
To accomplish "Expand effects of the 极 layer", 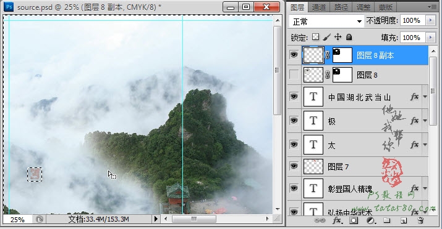I will (425, 121).
